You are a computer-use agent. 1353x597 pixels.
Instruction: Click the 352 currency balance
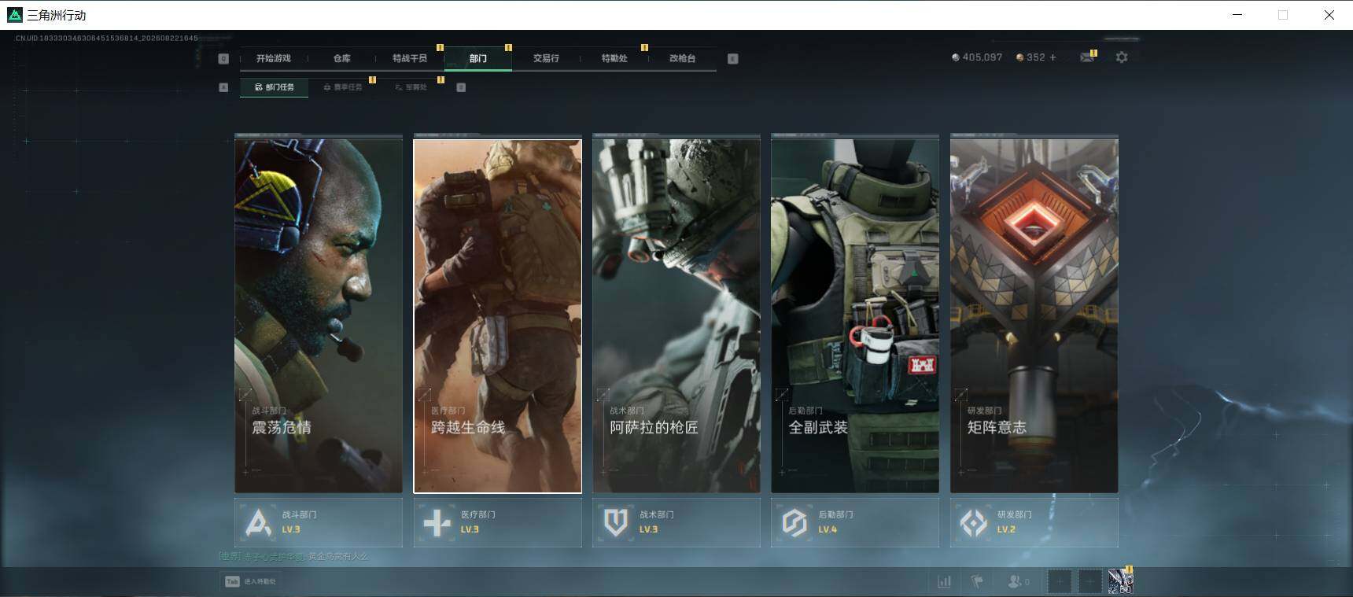point(1036,57)
